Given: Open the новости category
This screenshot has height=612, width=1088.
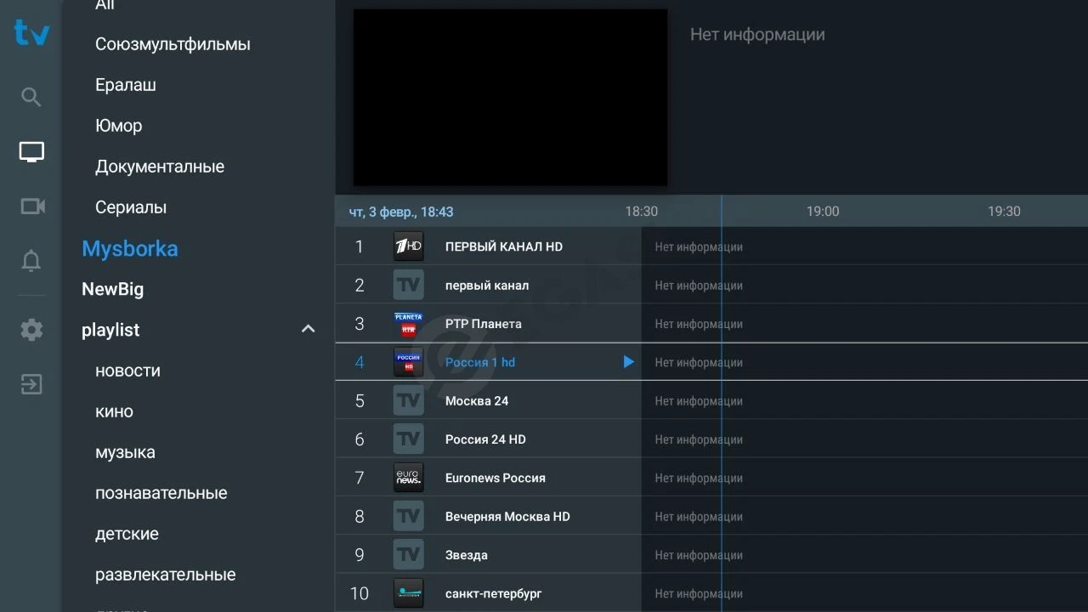Looking at the screenshot, I should click(127, 371).
